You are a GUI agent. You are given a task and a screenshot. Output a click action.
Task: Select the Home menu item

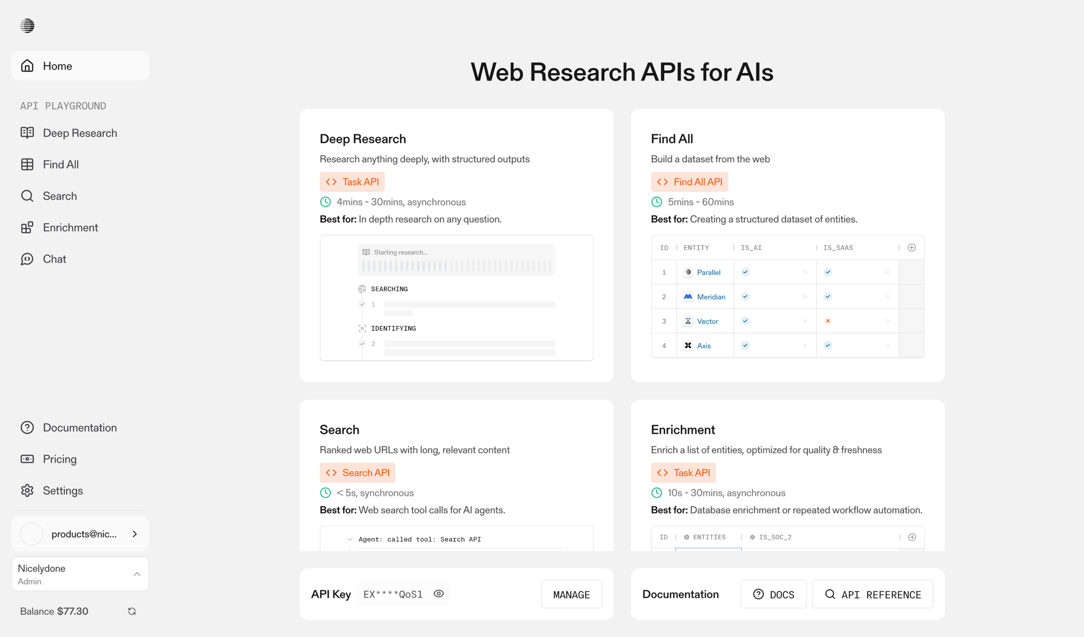coord(80,66)
